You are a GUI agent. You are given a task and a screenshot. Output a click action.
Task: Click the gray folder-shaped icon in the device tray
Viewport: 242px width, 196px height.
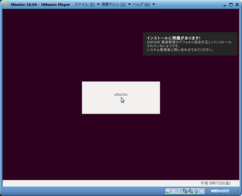coord(202,191)
